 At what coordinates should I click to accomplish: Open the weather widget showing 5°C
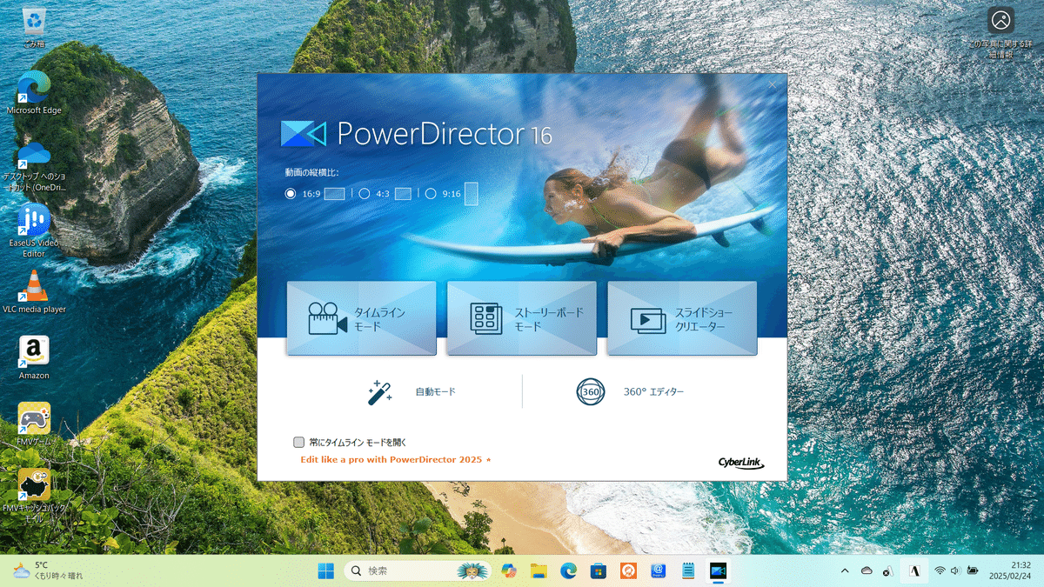[x=48, y=570]
